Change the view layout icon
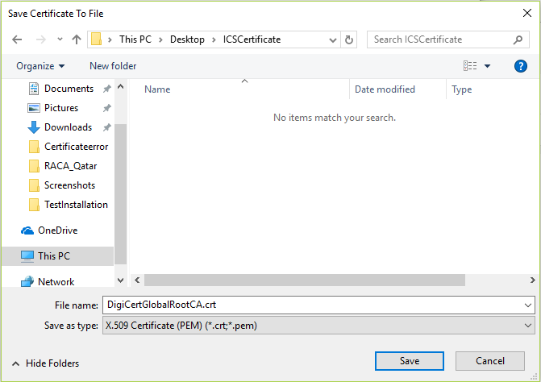This screenshot has width=541, height=382. coord(470,65)
